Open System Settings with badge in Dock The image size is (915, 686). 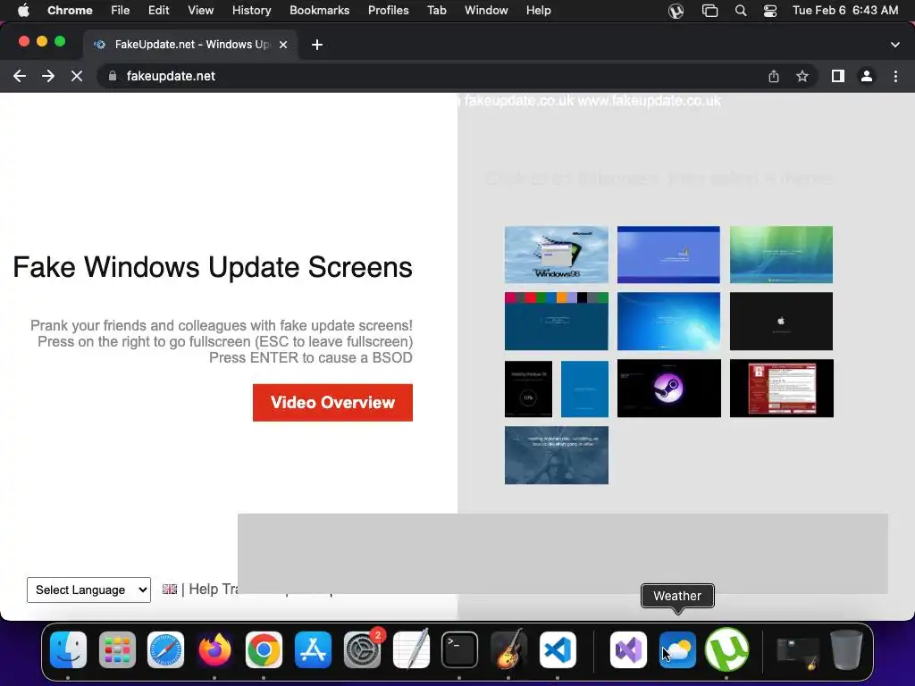(x=362, y=649)
